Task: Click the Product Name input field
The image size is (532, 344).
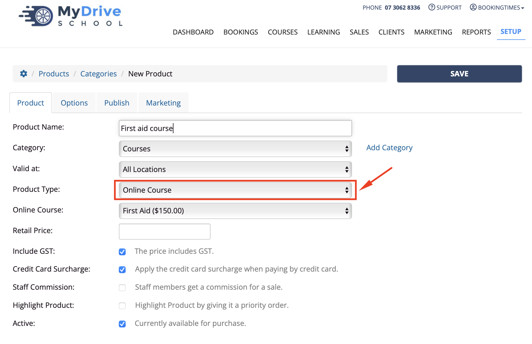Action: click(235, 128)
